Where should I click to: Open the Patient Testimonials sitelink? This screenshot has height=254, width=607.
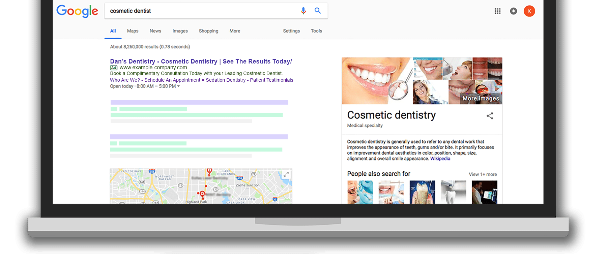[x=271, y=80]
